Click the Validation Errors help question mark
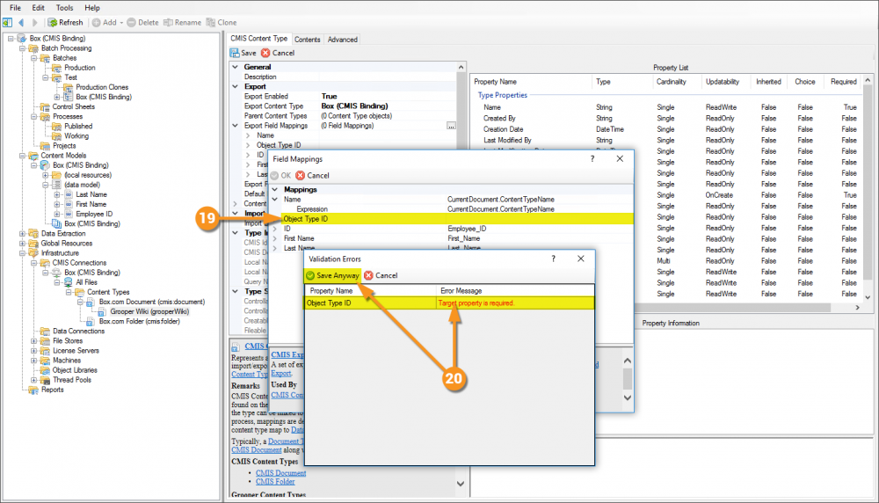 tap(553, 259)
